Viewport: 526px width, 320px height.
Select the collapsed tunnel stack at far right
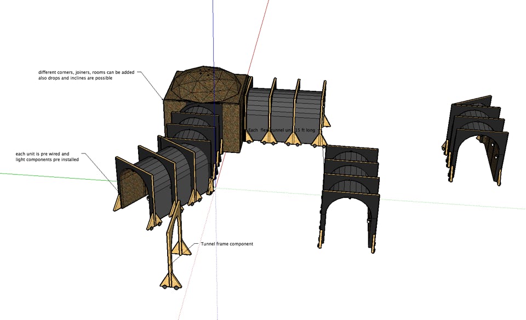click(x=476, y=137)
